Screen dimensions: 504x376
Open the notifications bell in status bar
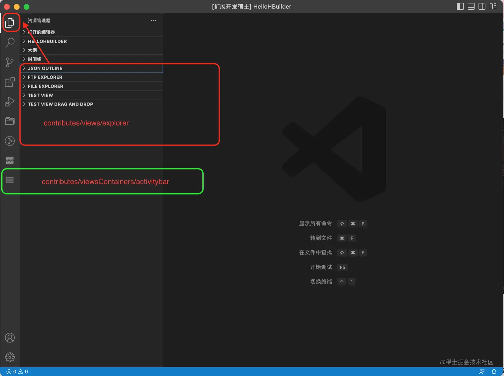coord(494,372)
